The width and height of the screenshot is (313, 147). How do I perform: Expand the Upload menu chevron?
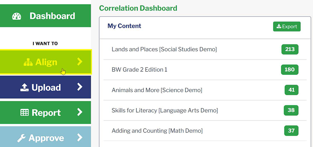(80, 87)
